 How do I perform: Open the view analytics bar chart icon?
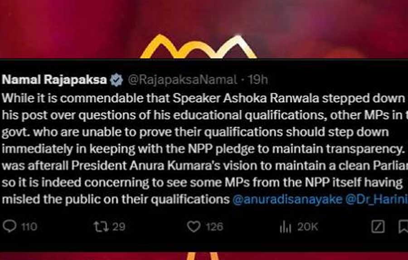point(285,227)
